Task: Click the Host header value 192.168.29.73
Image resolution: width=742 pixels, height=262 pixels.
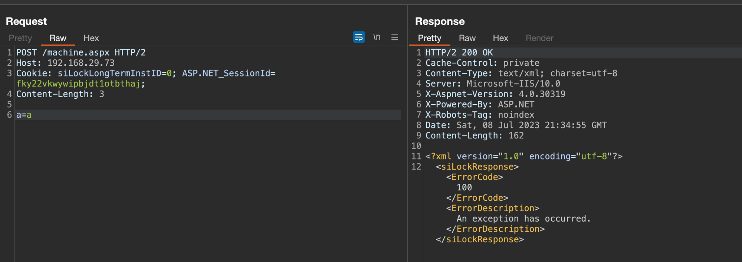Action: click(x=81, y=63)
